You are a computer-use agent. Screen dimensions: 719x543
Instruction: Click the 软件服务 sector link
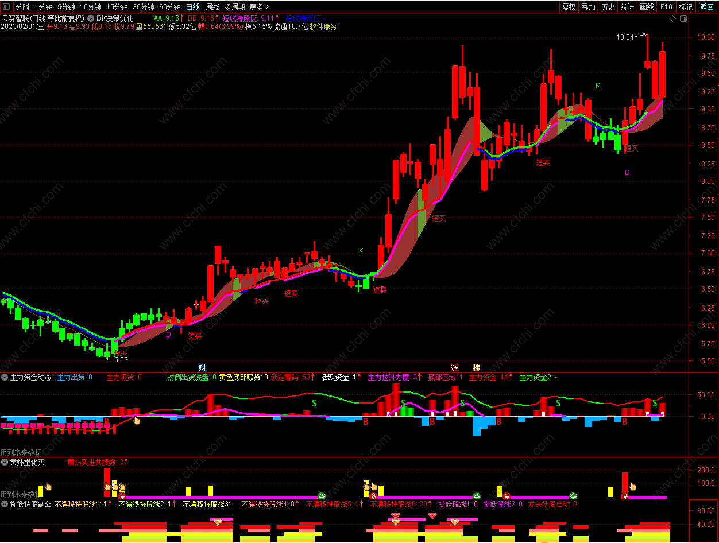coord(323,26)
